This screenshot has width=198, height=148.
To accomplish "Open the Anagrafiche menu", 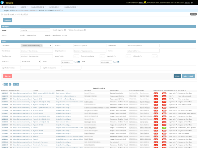I will click(55, 7).
